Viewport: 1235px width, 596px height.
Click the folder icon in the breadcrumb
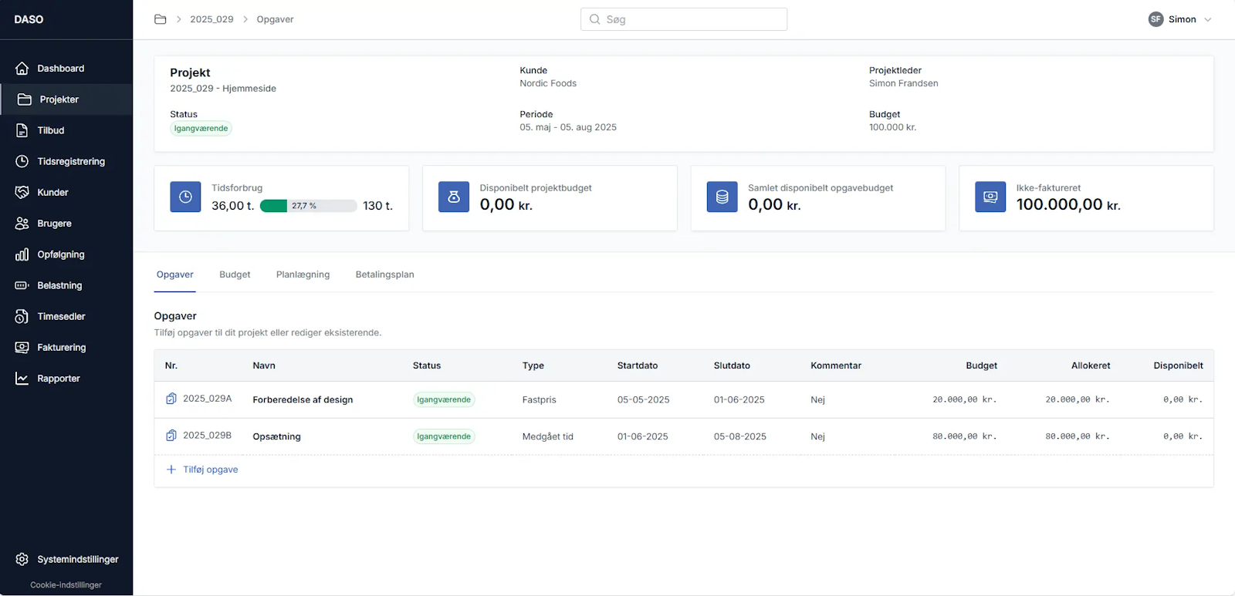161,19
